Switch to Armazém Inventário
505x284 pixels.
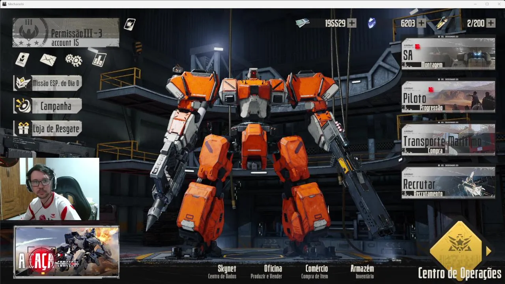[362, 272]
